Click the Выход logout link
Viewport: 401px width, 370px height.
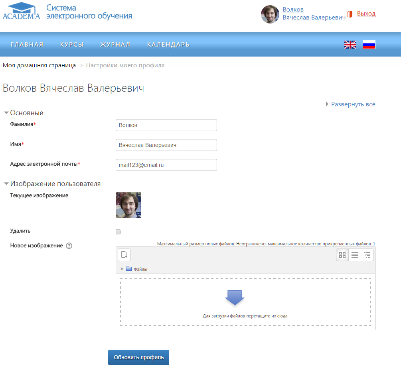coord(366,14)
